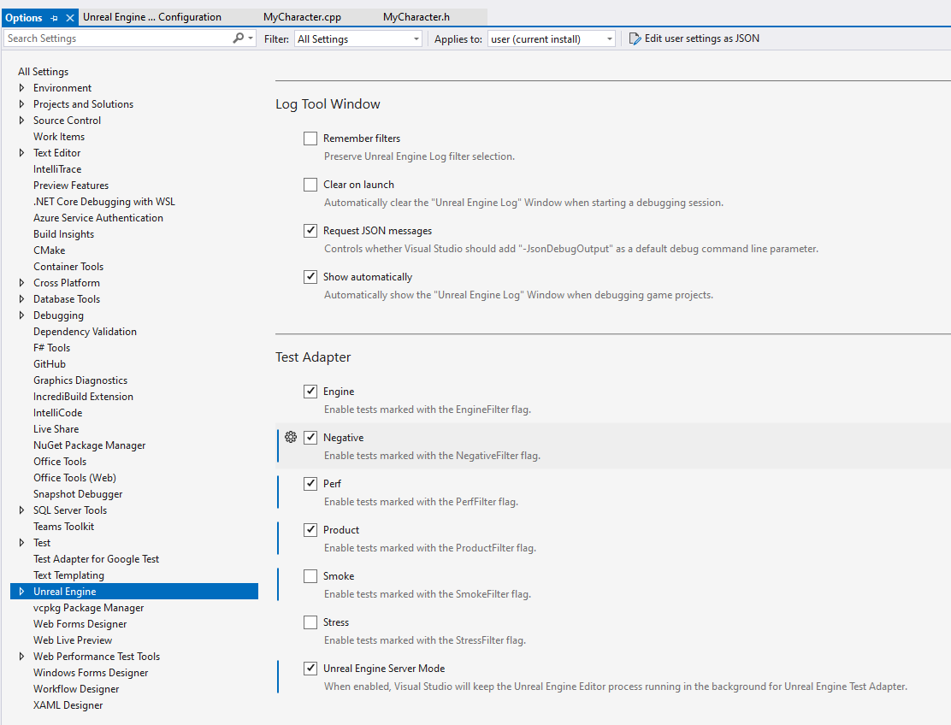This screenshot has width=951, height=725.
Task: Enable Clear on launch checkbox
Action: point(310,185)
